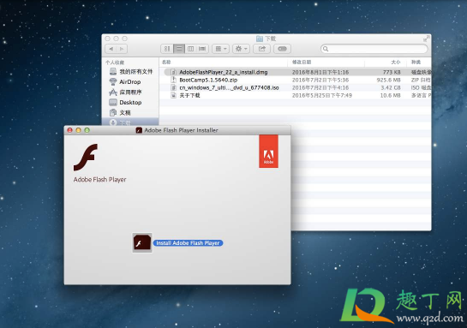Open 文稿 in Finder sidebar
Viewport: 467px width, 328px height.
tap(120, 112)
